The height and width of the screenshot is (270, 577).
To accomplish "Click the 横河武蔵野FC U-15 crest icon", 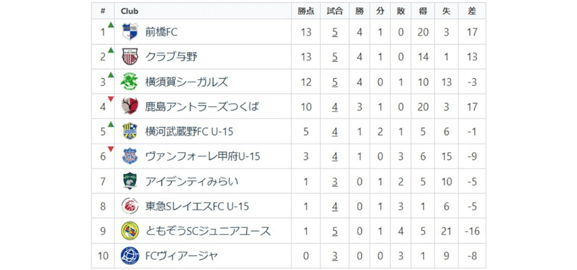I will coord(130,131).
